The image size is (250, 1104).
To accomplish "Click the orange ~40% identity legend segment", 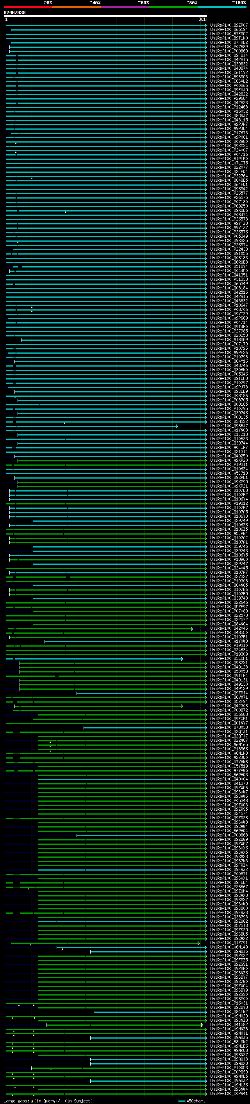I will [77, 7].
